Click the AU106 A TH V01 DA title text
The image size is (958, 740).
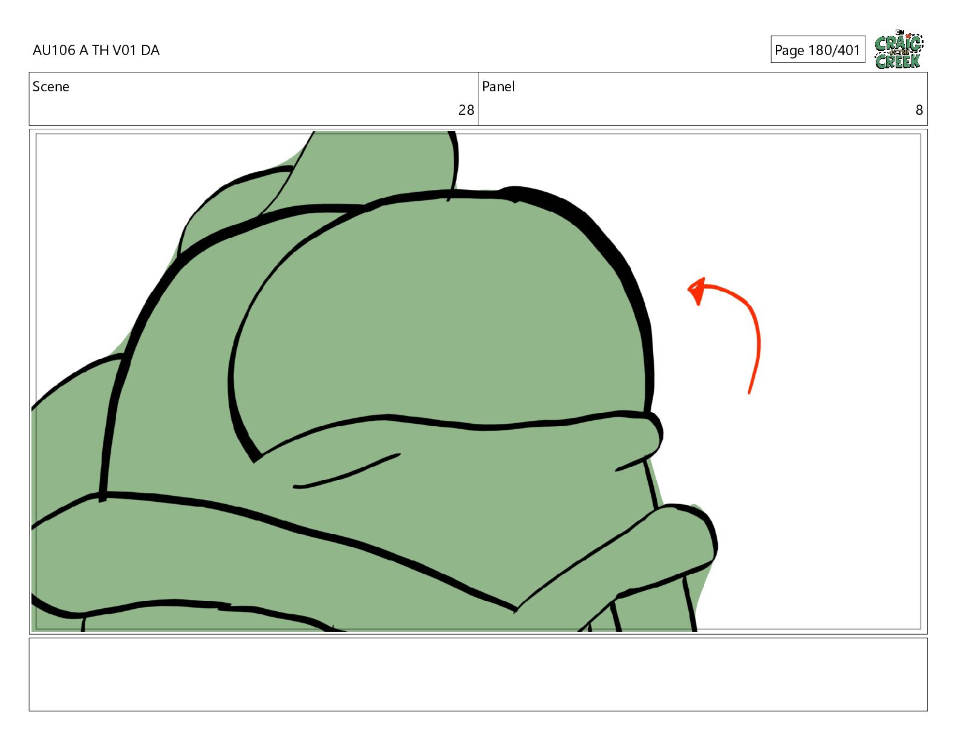pyautogui.click(x=96, y=50)
